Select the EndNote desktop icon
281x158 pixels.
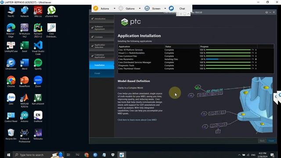[38, 117]
